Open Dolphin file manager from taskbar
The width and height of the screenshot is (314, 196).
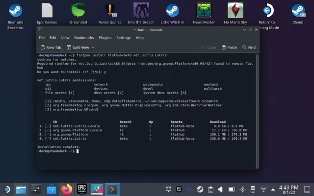(x=21, y=189)
